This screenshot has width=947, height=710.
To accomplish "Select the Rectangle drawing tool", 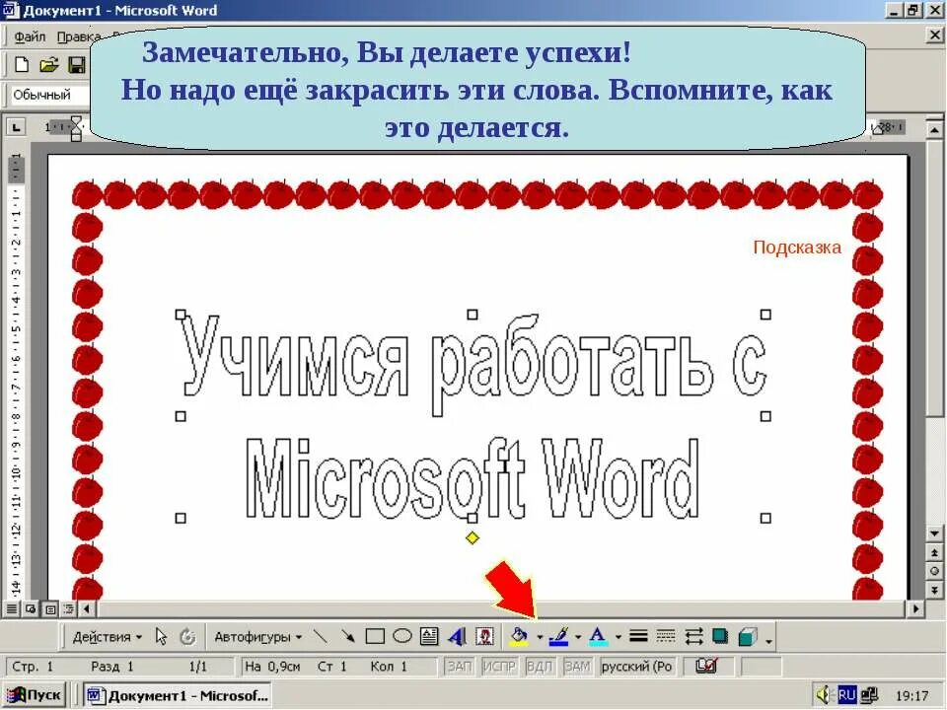I will coord(374,636).
